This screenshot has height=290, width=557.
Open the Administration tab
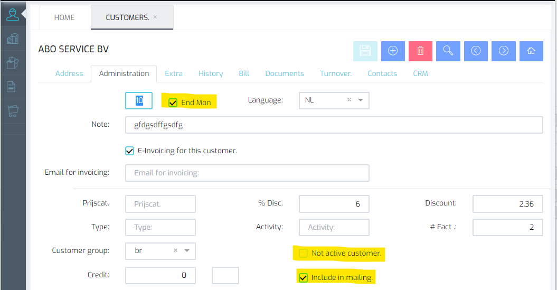pyautogui.click(x=124, y=73)
